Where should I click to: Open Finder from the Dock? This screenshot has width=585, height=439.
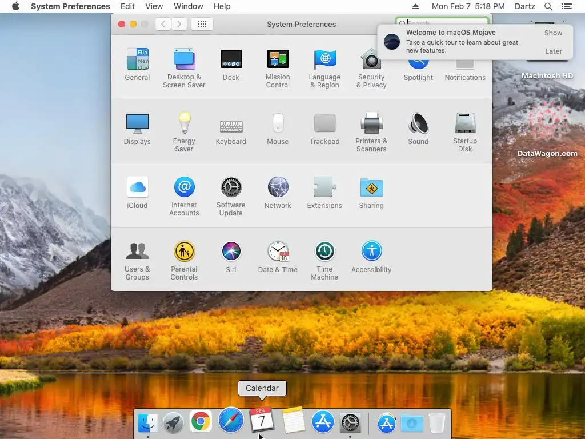pos(148,422)
